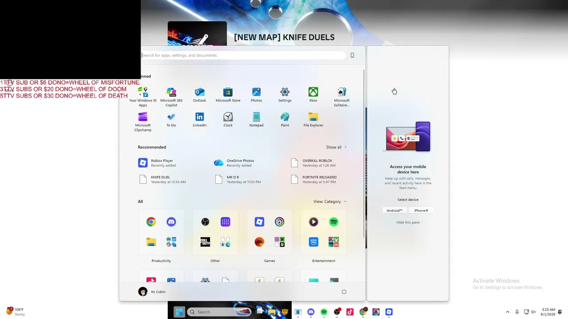Screen dimensions: 568x319
Task: Expand the Productivity folder's small app group
Action: [171, 242]
